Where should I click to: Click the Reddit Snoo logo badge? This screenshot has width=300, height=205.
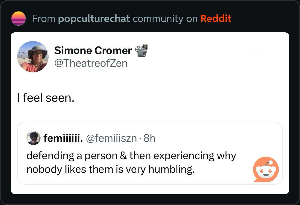coord(266,170)
